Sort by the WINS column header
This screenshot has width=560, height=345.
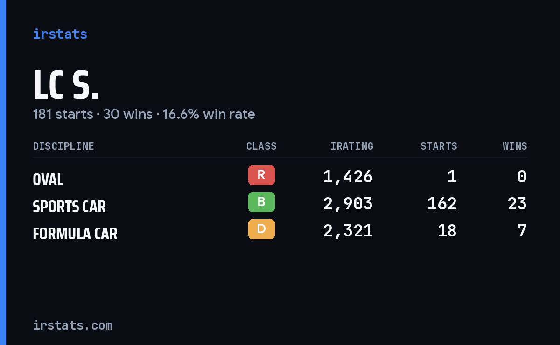(x=515, y=146)
